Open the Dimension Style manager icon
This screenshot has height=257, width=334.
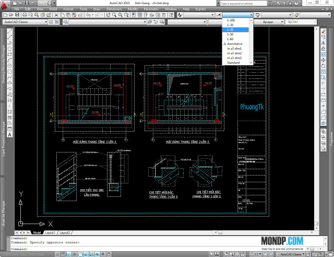click(x=219, y=15)
